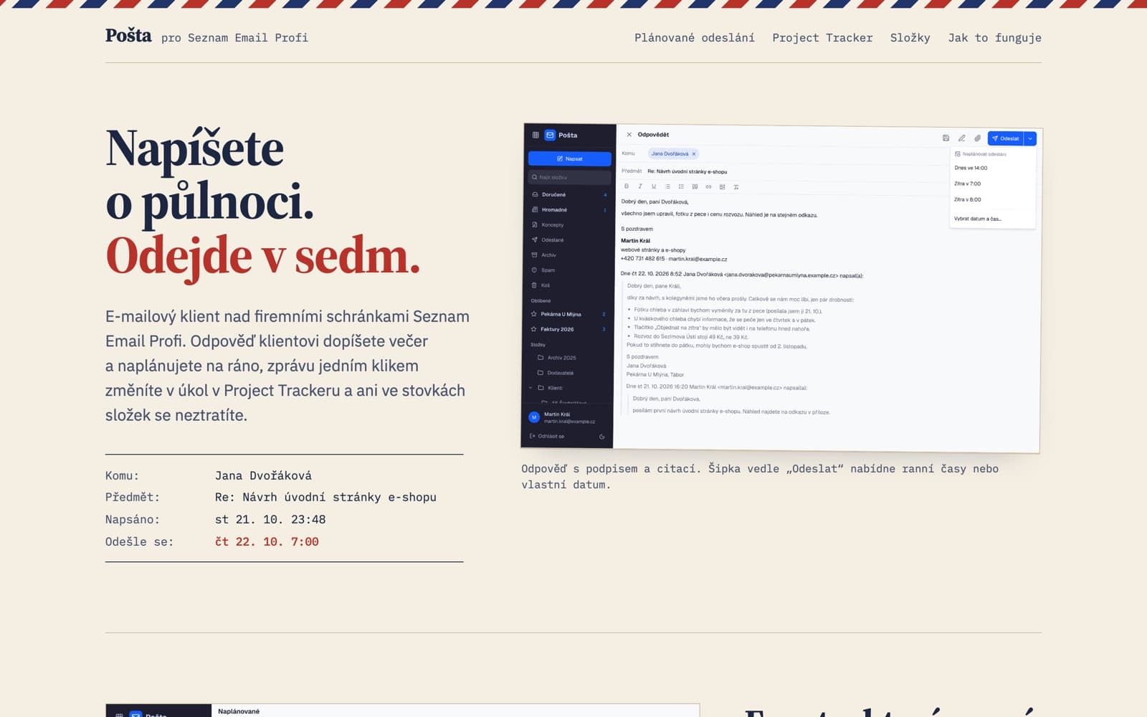Attach a file using the paperclip icon

[977, 138]
